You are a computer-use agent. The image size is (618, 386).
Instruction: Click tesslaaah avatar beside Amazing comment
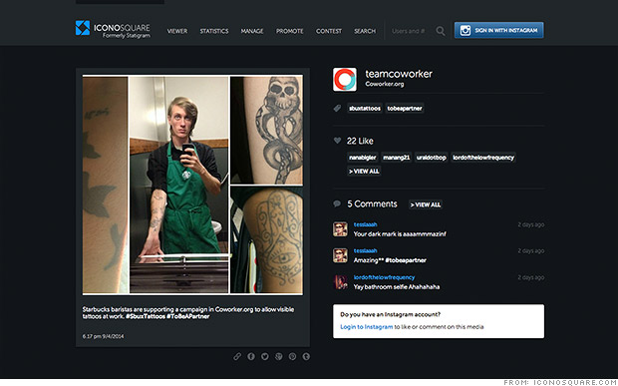click(340, 255)
